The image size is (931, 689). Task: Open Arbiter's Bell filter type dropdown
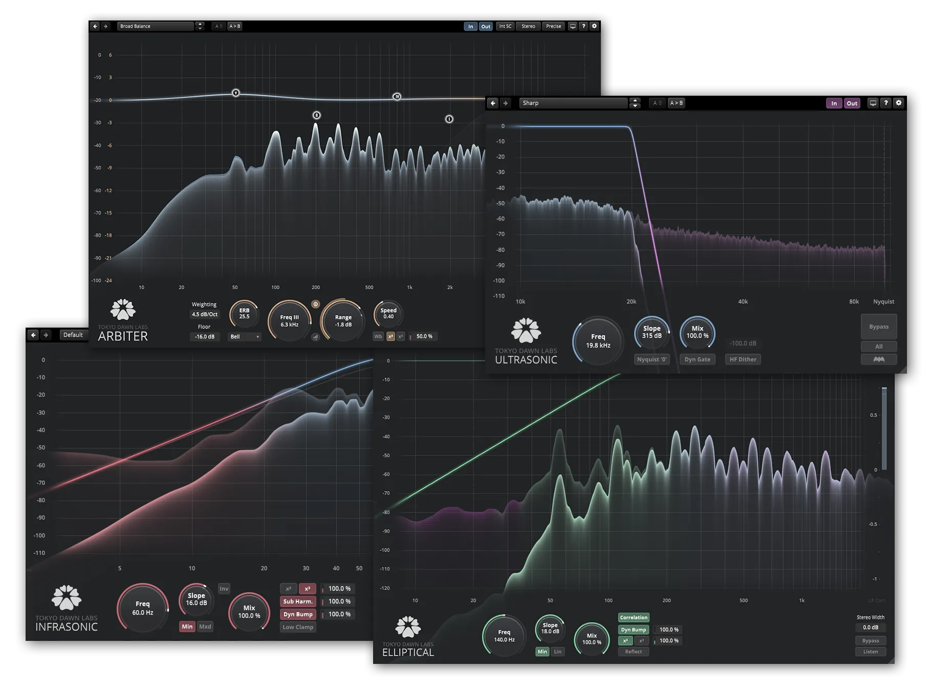tap(245, 337)
